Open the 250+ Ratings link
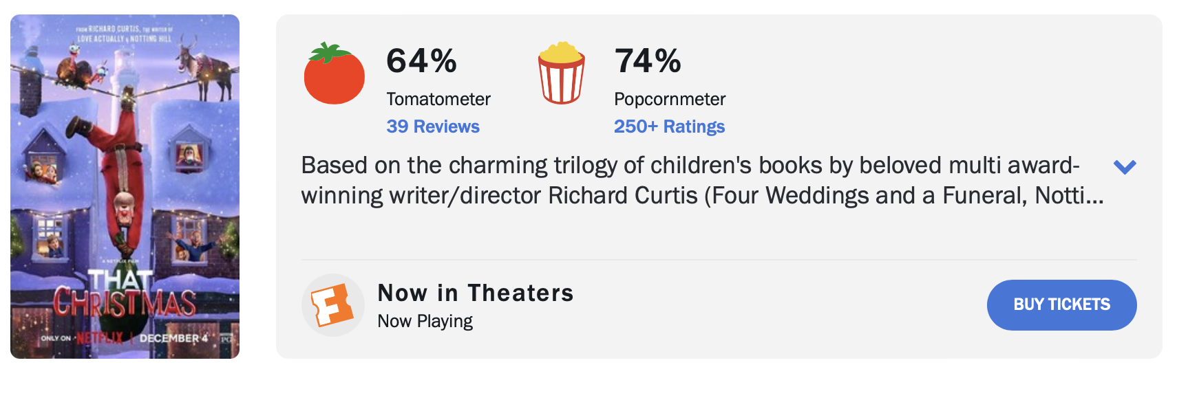Screen dimensions: 1177x400 click(669, 126)
